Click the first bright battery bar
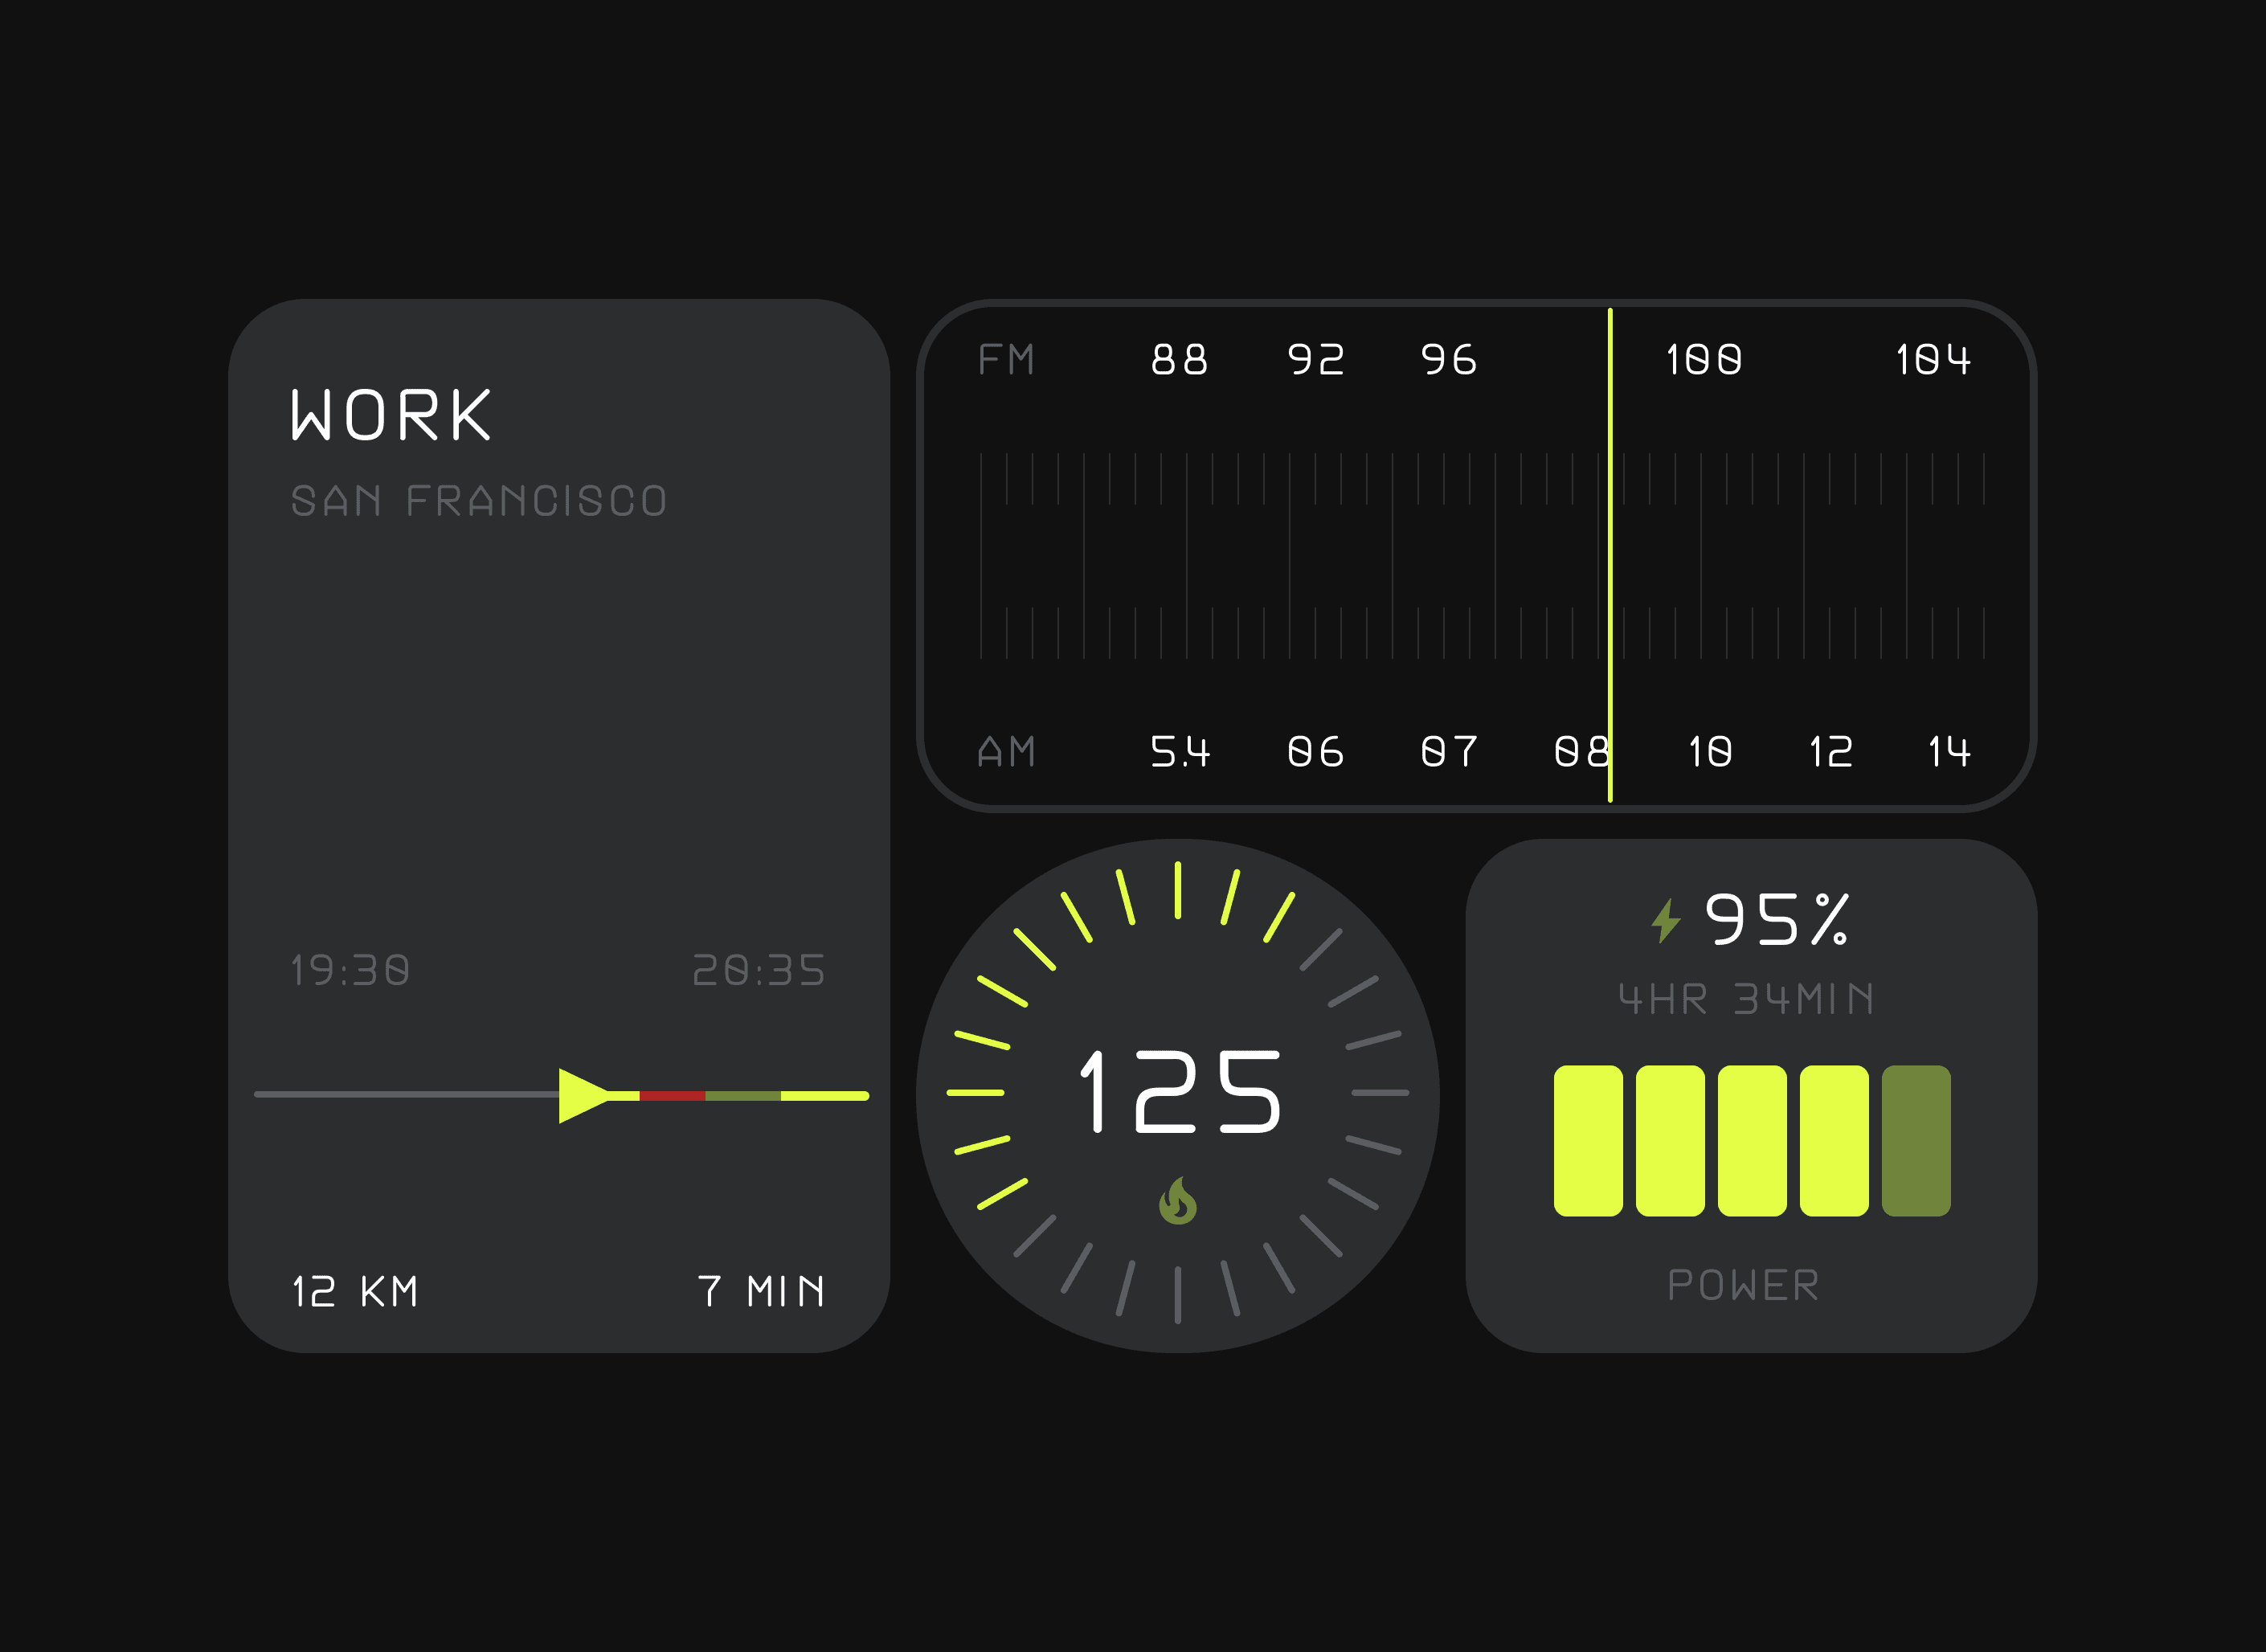Screen dimensions: 2266x1652 pyautogui.click(x=1588, y=1141)
